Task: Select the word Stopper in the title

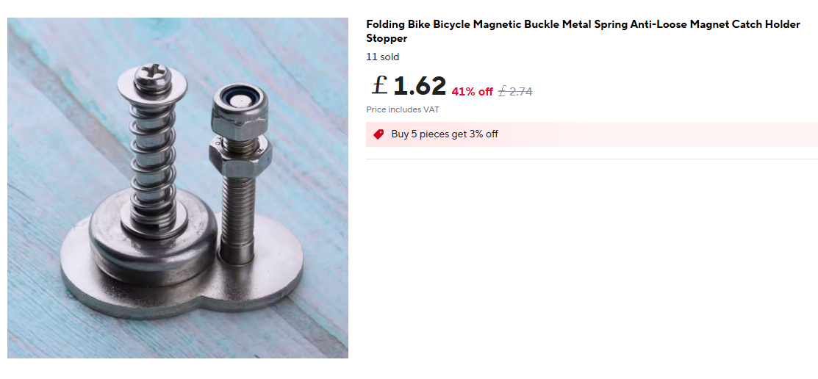Action: coord(387,39)
